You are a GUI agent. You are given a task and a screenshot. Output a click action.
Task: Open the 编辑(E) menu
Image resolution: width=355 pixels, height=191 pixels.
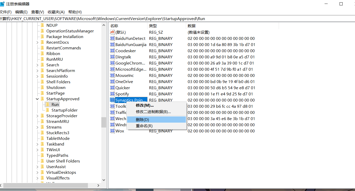click(x=21, y=12)
